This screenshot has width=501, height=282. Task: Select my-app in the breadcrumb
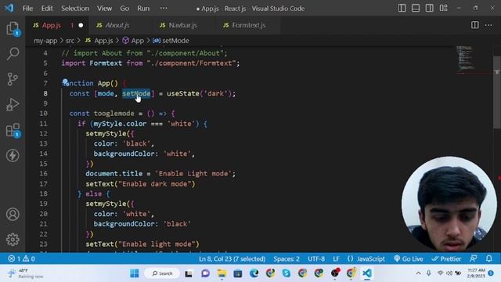[x=45, y=41]
